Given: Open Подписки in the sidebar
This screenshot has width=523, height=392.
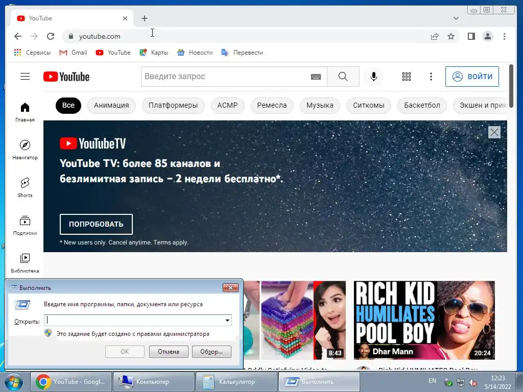Looking at the screenshot, I should tap(25, 226).
